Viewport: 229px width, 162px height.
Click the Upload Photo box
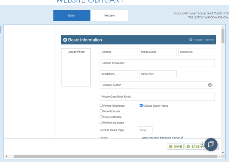76,67
